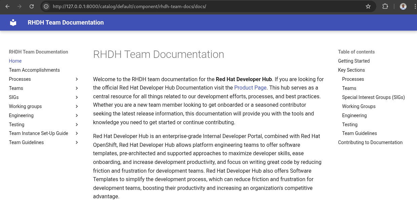This screenshot has height=203, width=417.
Task: Jump to Key Sections in table of contents
Action: (x=351, y=70)
